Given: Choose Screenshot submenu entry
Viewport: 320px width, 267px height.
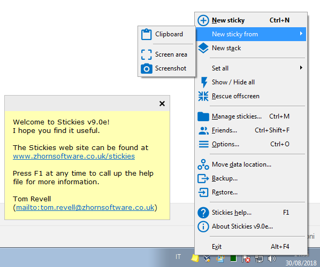Looking at the screenshot, I should pos(166,68).
